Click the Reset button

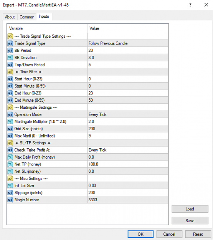pos(198,234)
